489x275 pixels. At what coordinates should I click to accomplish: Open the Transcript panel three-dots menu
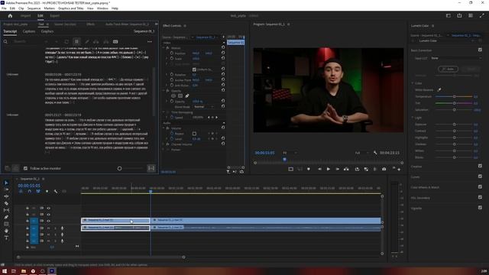click(x=150, y=41)
